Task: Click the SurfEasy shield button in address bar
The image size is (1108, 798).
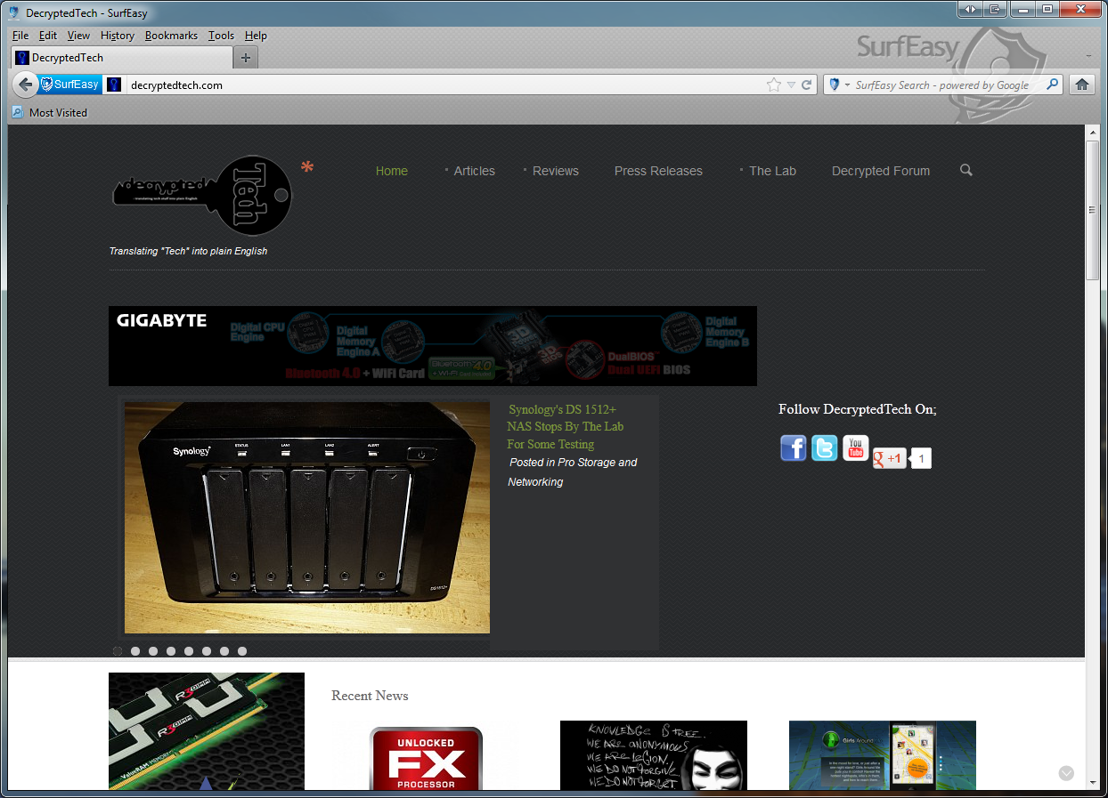Action: point(70,85)
